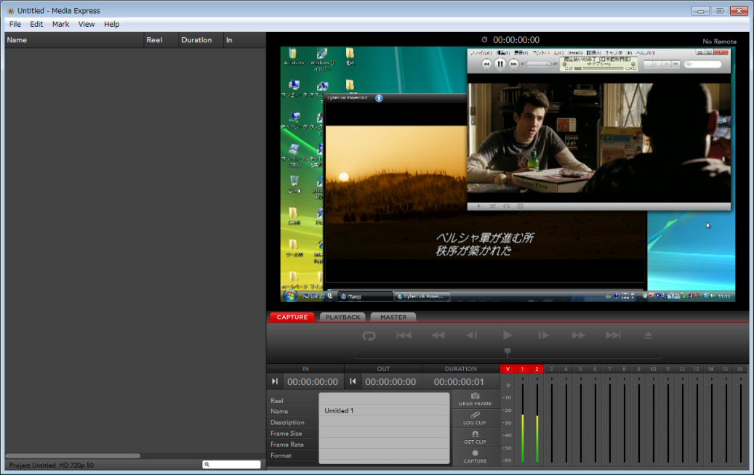Image resolution: width=754 pixels, height=475 pixels.
Task: Start playback with the play button
Action: (508, 336)
